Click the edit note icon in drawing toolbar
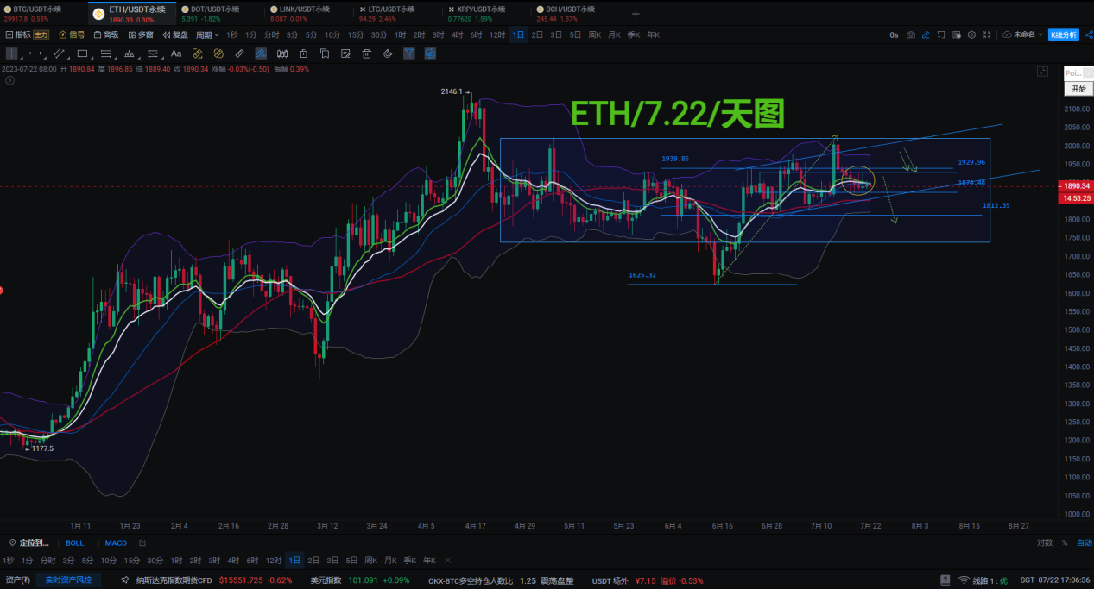The image size is (1094, 589). point(345,53)
